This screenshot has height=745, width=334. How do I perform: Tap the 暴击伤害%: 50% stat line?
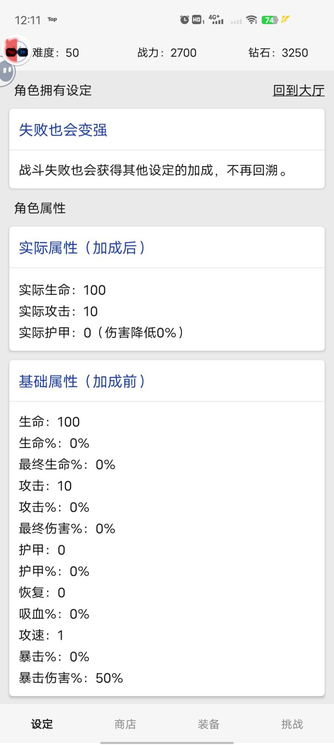71,678
